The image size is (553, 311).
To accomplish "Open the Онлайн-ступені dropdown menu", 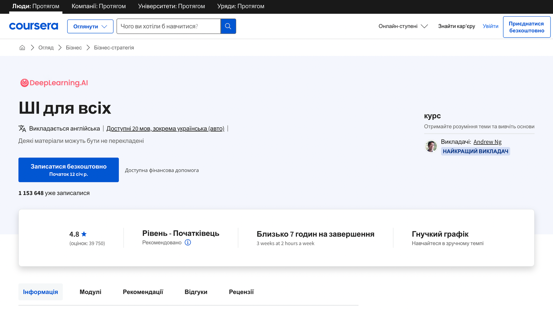I will coord(403,26).
